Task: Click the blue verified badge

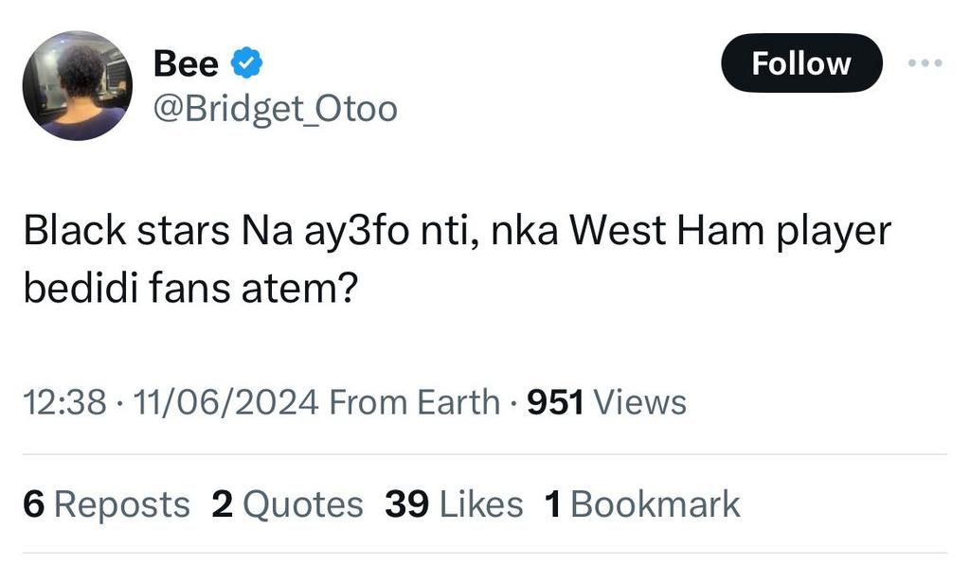Action: coord(246,64)
